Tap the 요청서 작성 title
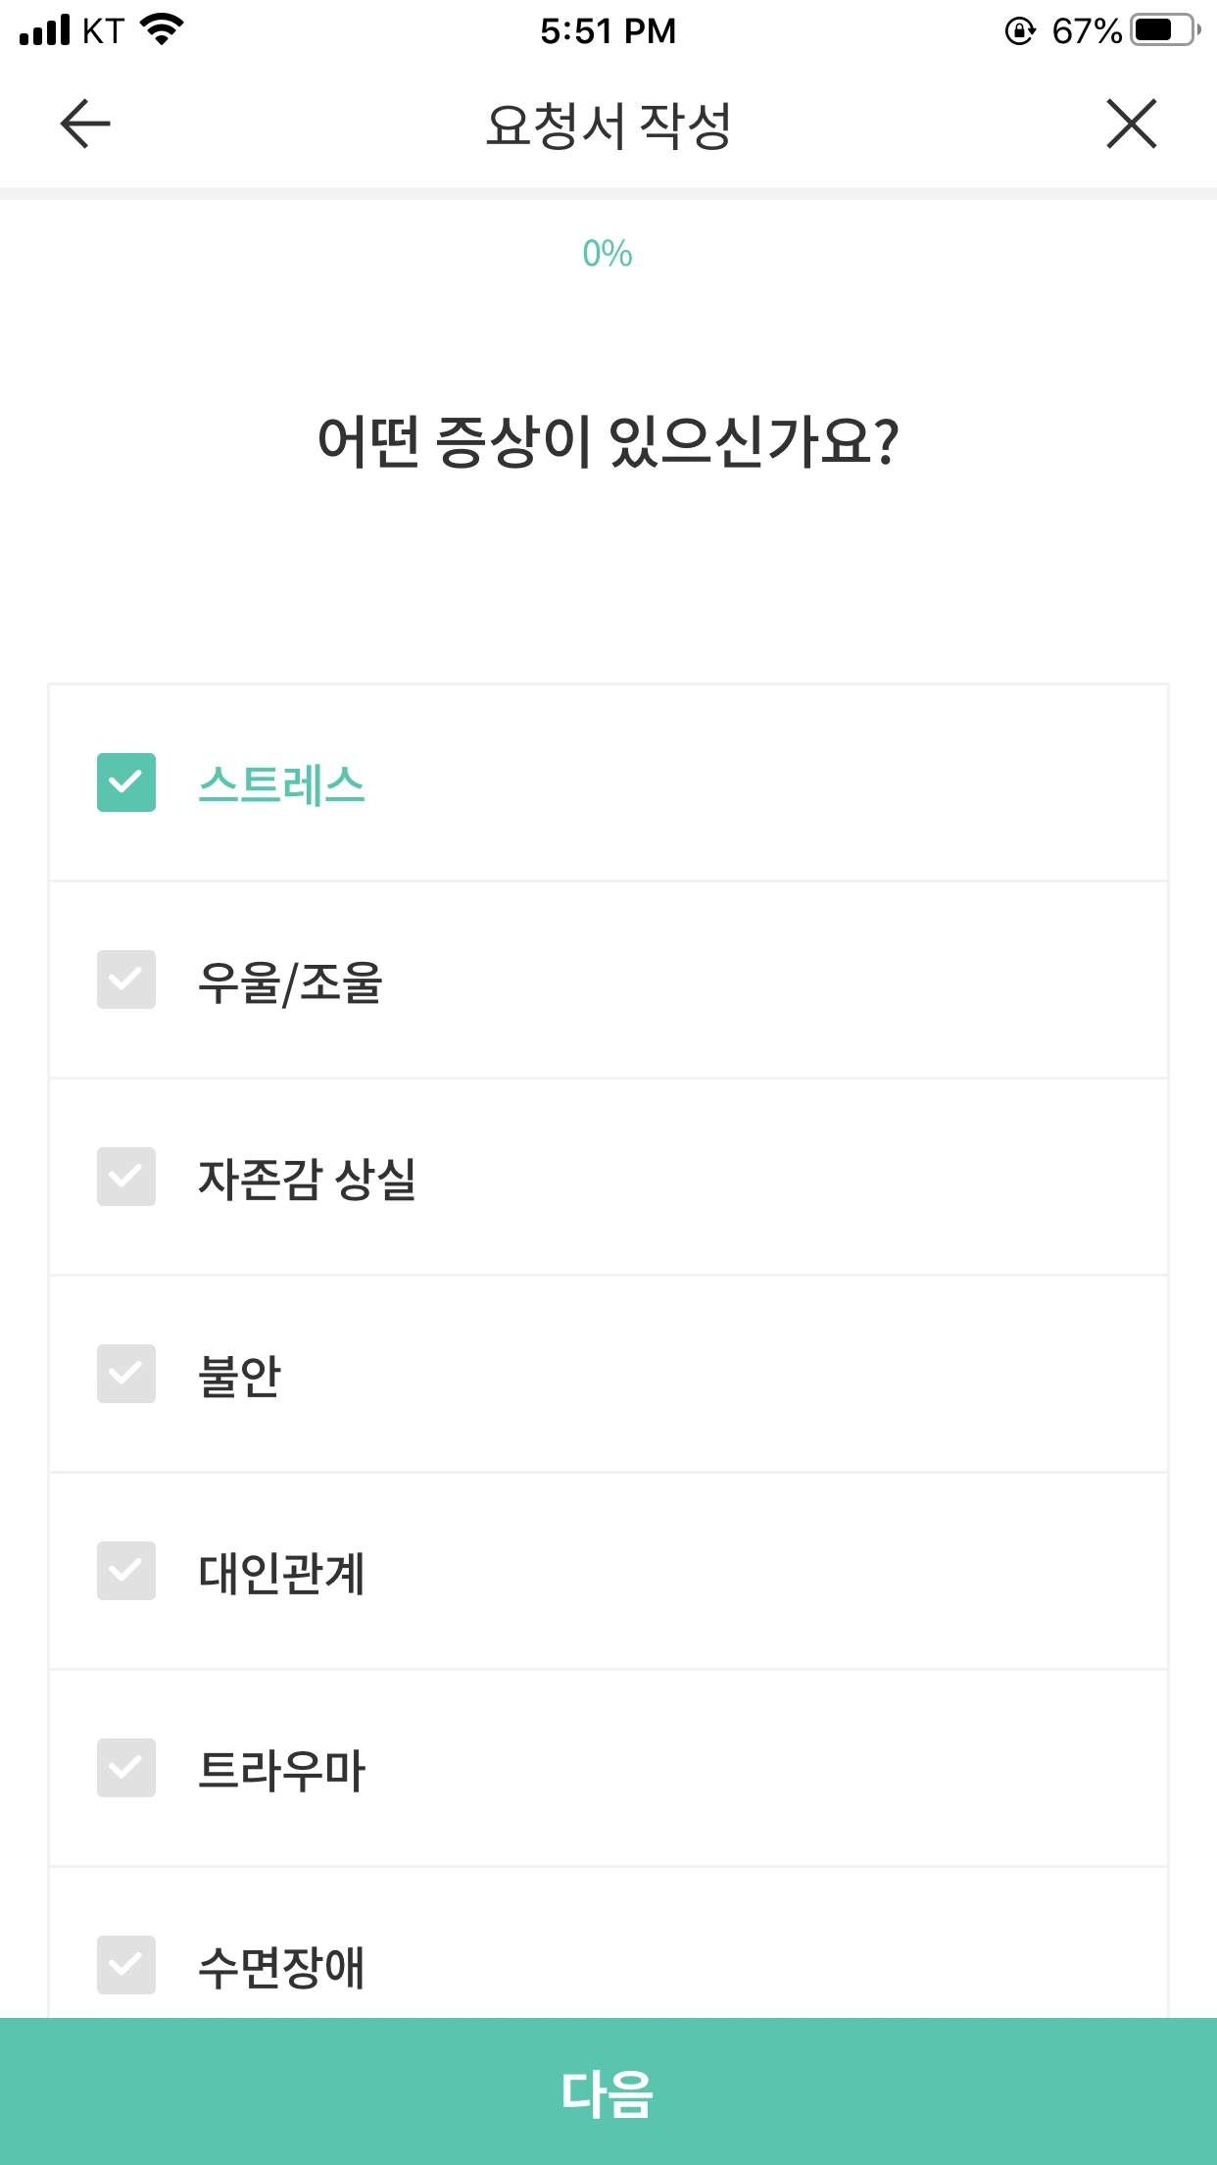Image resolution: width=1217 pixels, height=2165 pixels. pyautogui.click(x=608, y=126)
